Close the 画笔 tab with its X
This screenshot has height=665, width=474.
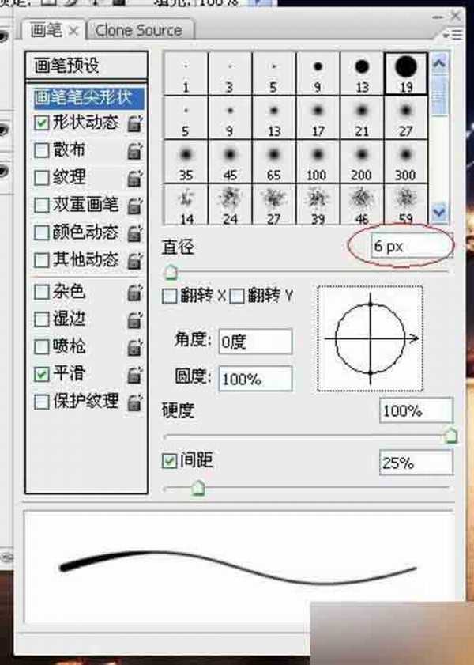coord(73,31)
